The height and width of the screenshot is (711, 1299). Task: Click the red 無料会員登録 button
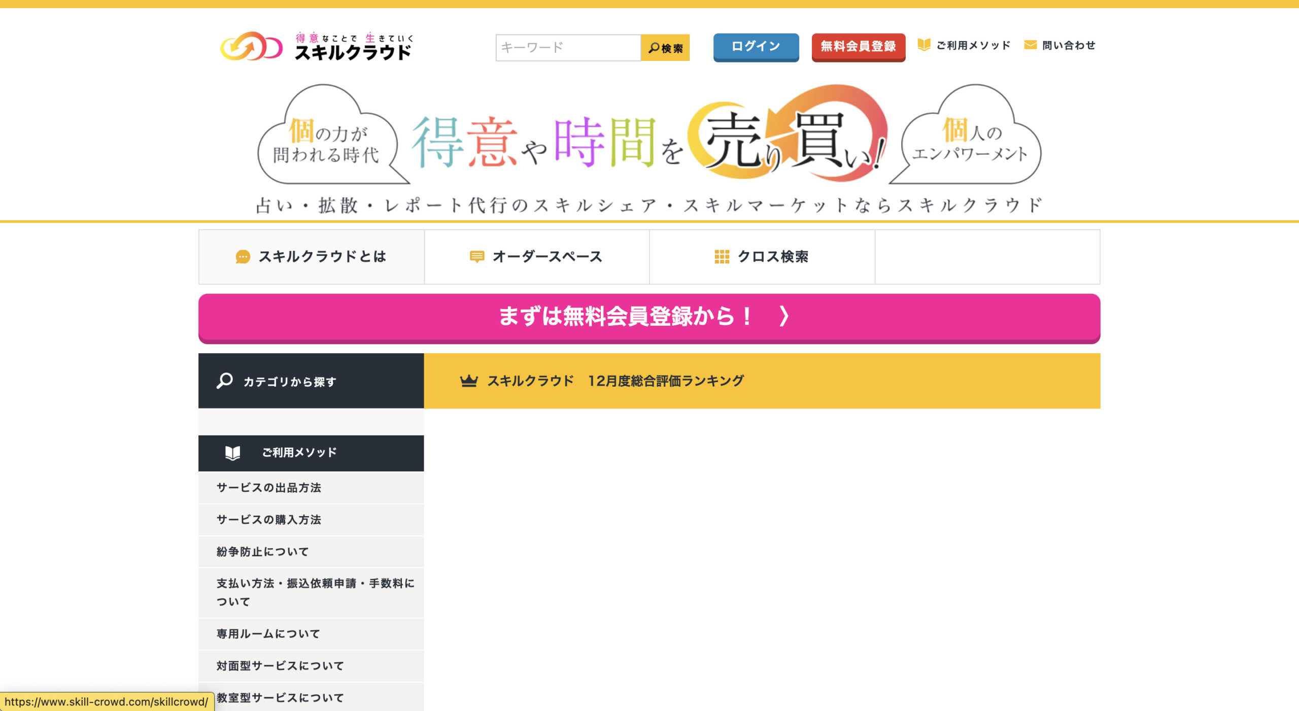(x=859, y=47)
